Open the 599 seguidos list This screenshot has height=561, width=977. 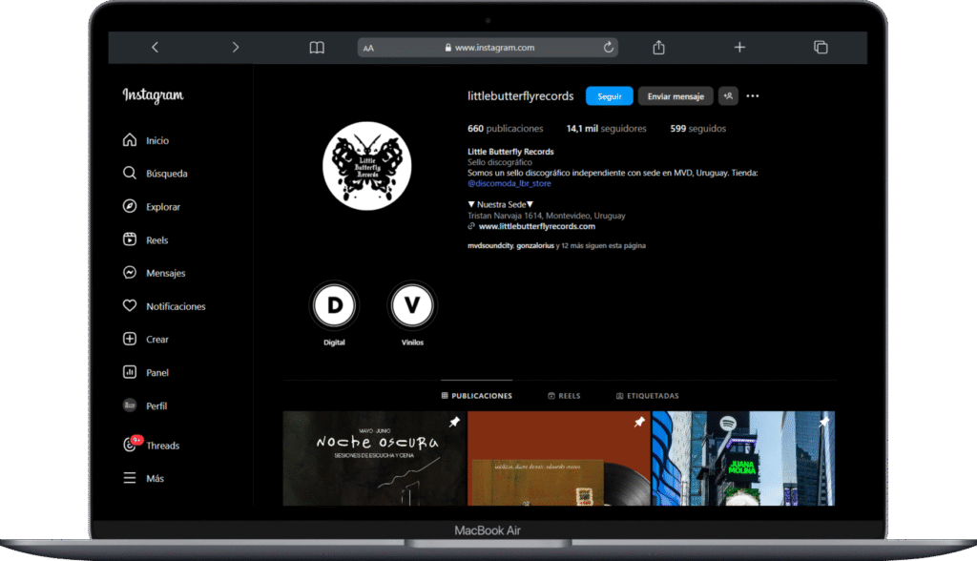(x=697, y=129)
